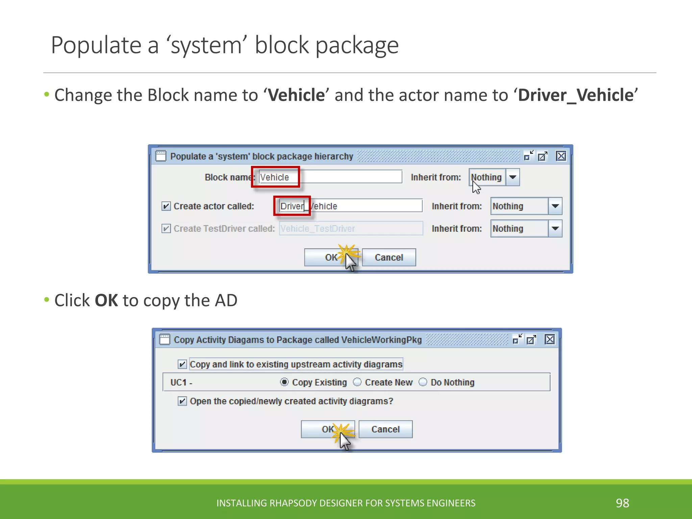Close the Copy Activity Diagrams dialog
The height and width of the screenshot is (519, 692).
550,339
